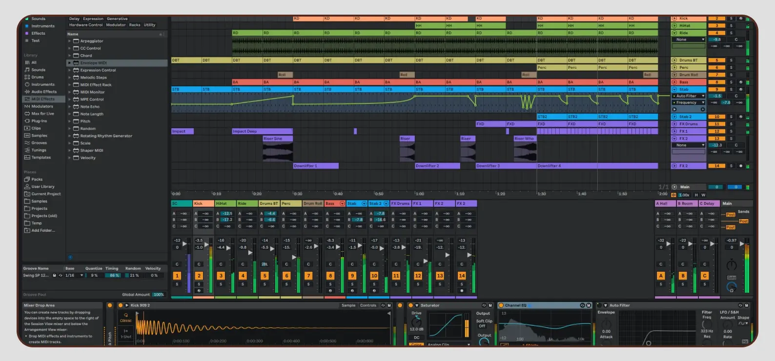Toggle track activator 2 in mixer

pyautogui.click(x=199, y=276)
